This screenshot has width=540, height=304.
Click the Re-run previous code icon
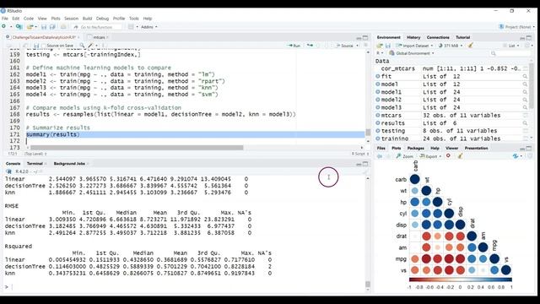click(310, 46)
